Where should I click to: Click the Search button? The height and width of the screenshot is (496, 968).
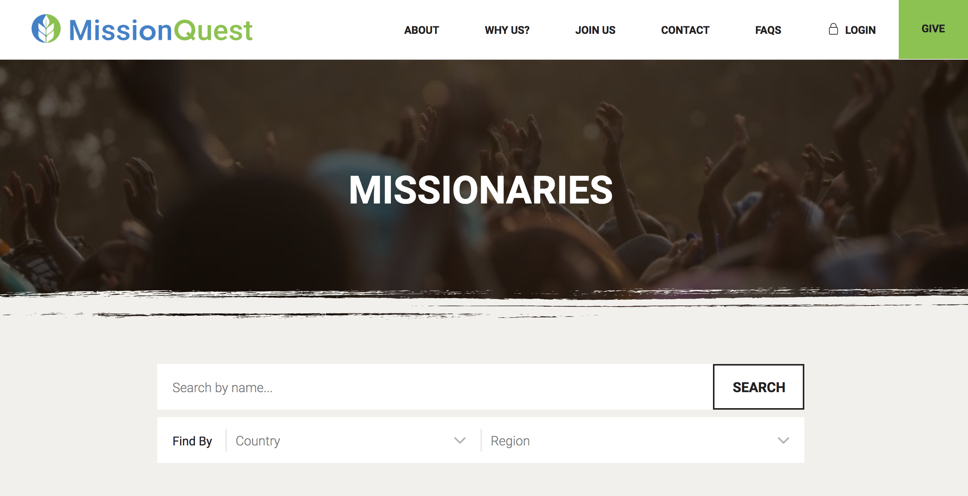(x=759, y=387)
